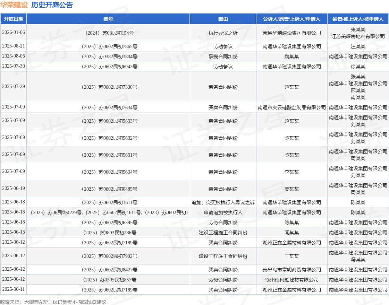Image resolution: width=389 pixels, height=305 pixels.
Task: Click the 追加、变更被执行人异议之诉 cause cell
Action: pyautogui.click(x=223, y=203)
